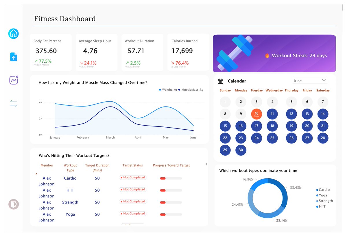Click the Yoga legend entry
This screenshot has width=347, height=237.
pyautogui.click(x=322, y=195)
